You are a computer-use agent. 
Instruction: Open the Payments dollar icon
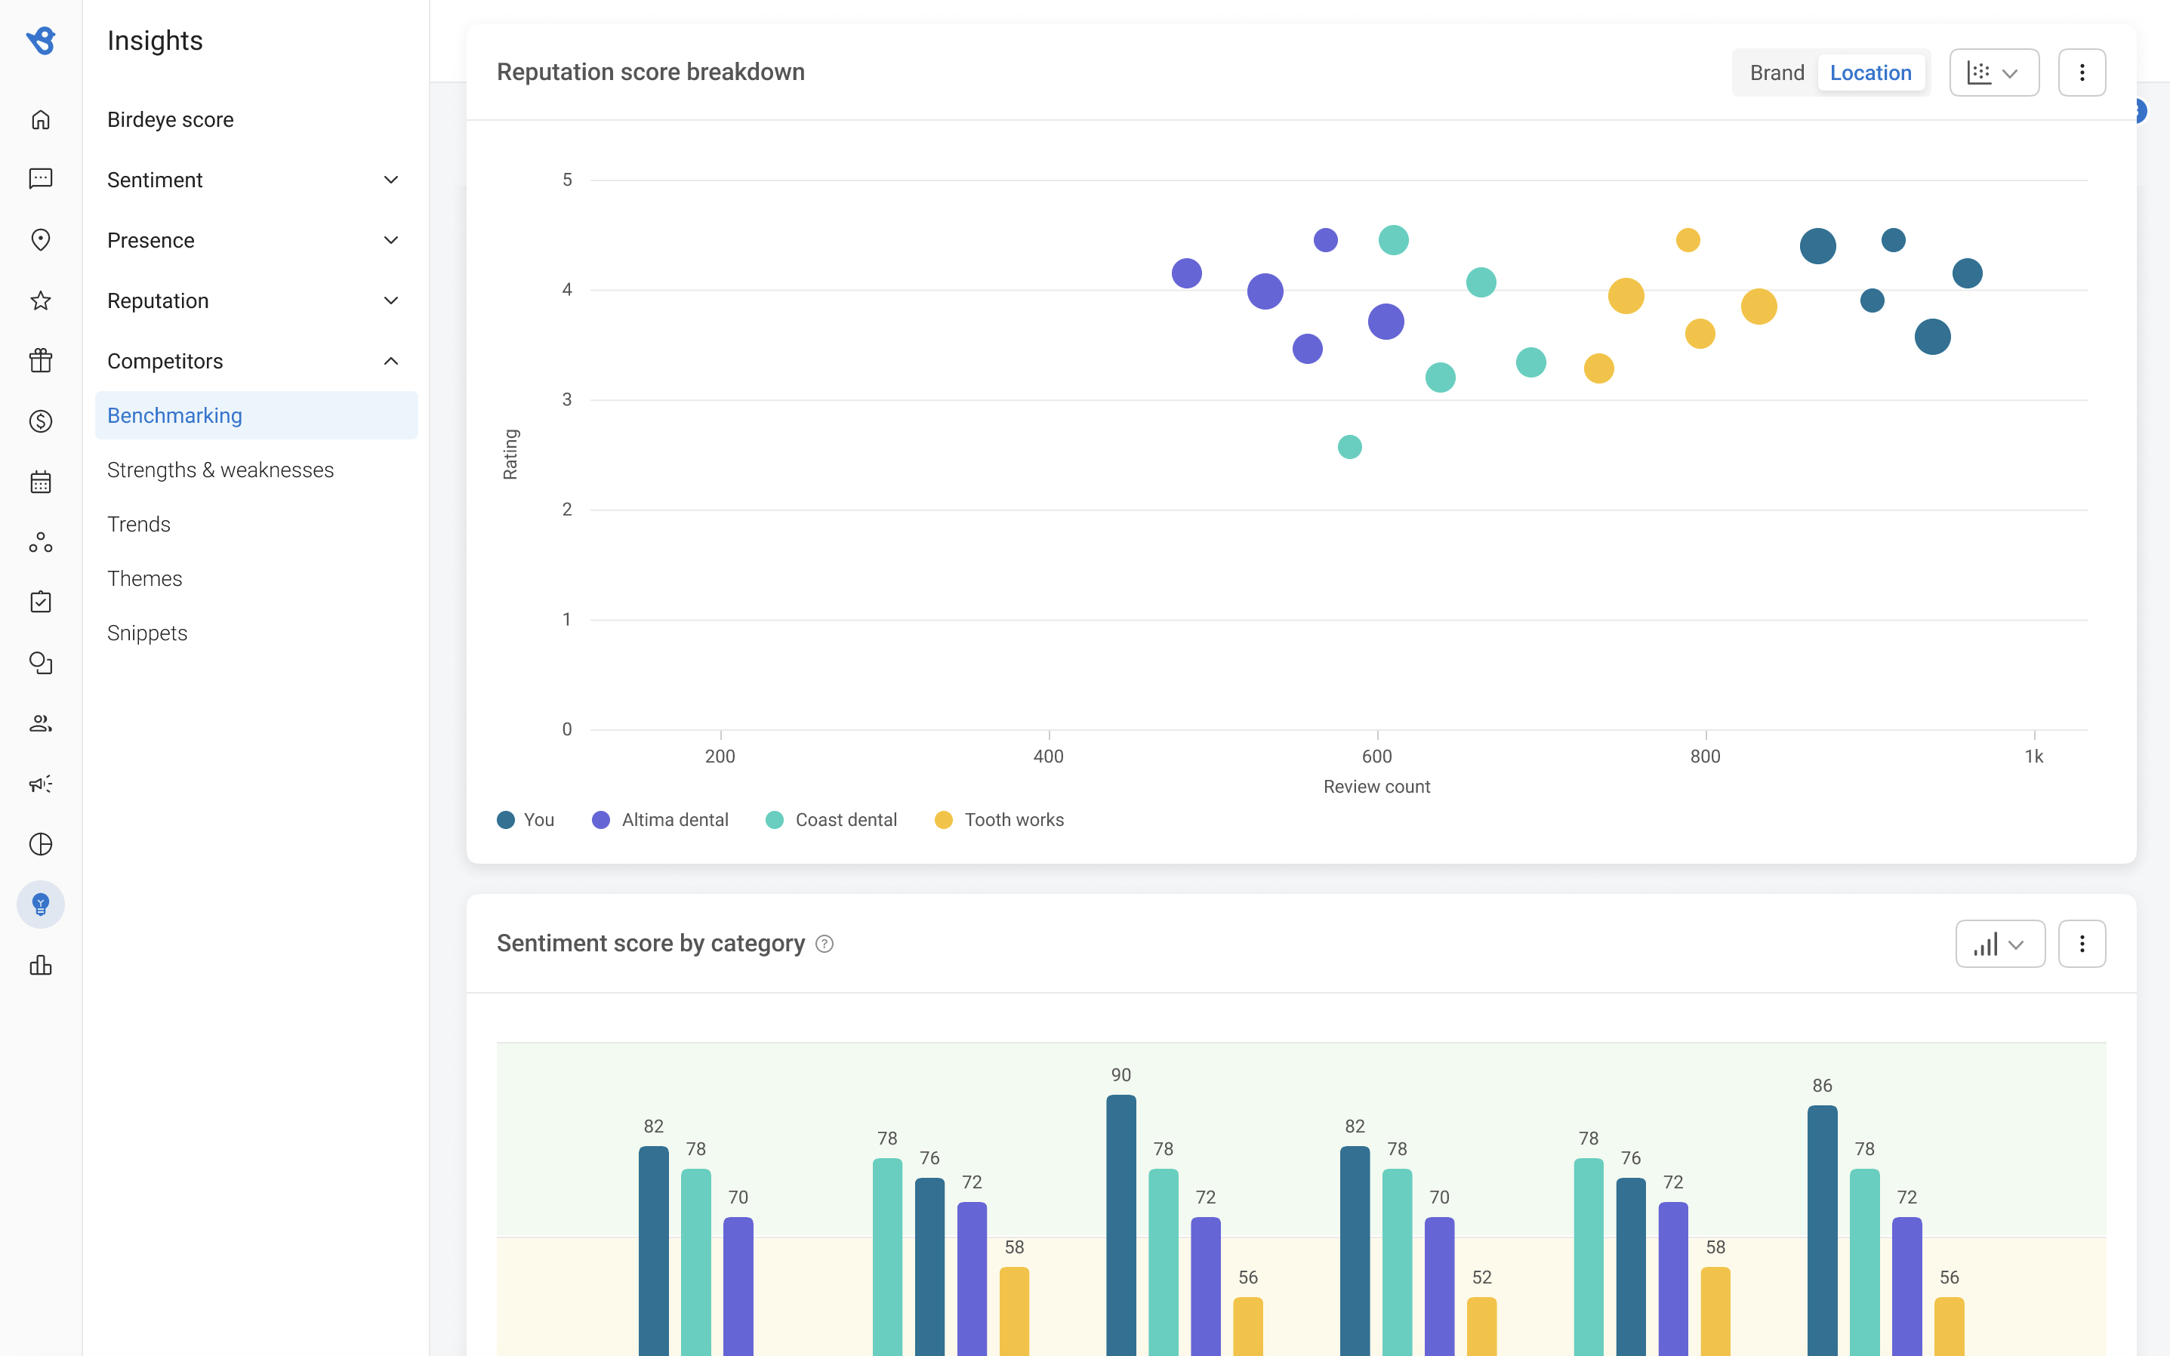click(x=40, y=421)
